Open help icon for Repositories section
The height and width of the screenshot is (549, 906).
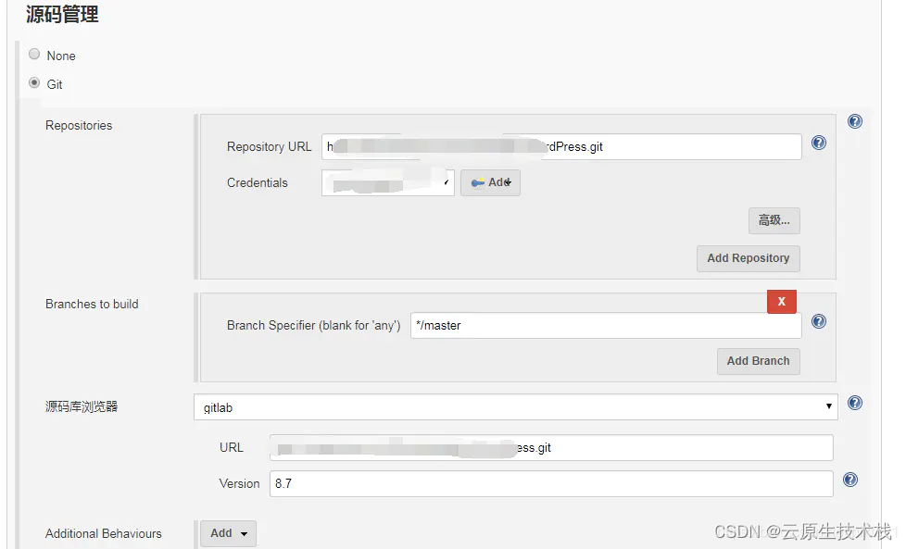click(x=854, y=121)
